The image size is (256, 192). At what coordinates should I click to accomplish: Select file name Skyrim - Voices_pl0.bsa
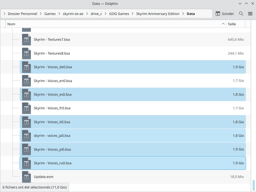(x=52, y=149)
